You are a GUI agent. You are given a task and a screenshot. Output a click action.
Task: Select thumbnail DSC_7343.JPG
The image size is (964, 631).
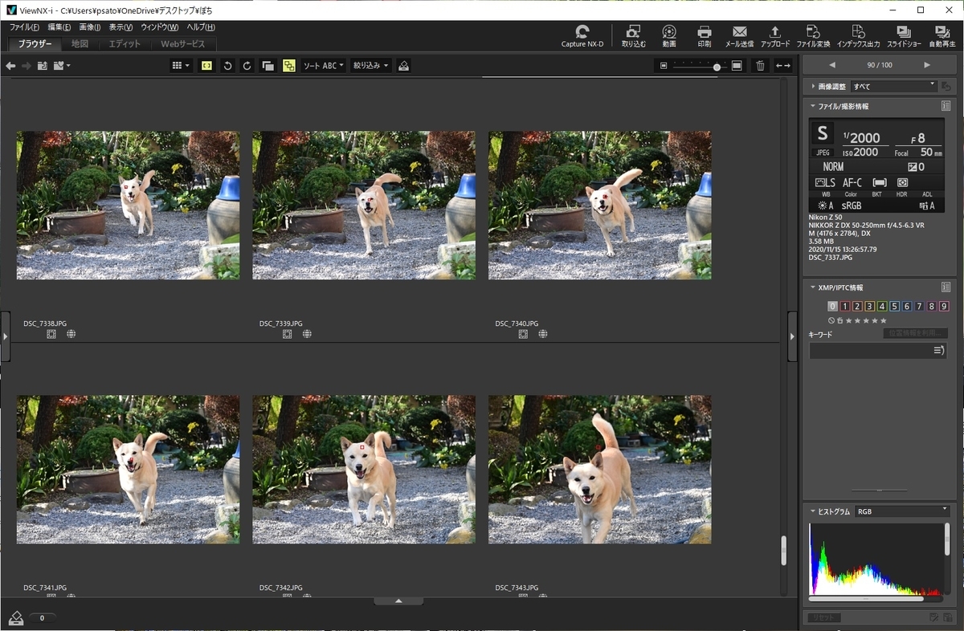tap(599, 469)
